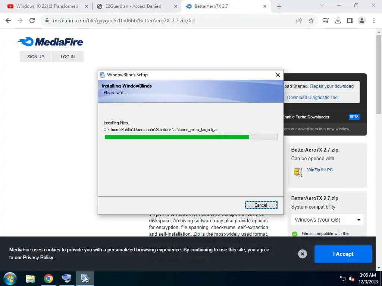Click the address bar URL
Image resolution: width=382 pixels, height=286 pixels.
coord(124,21)
